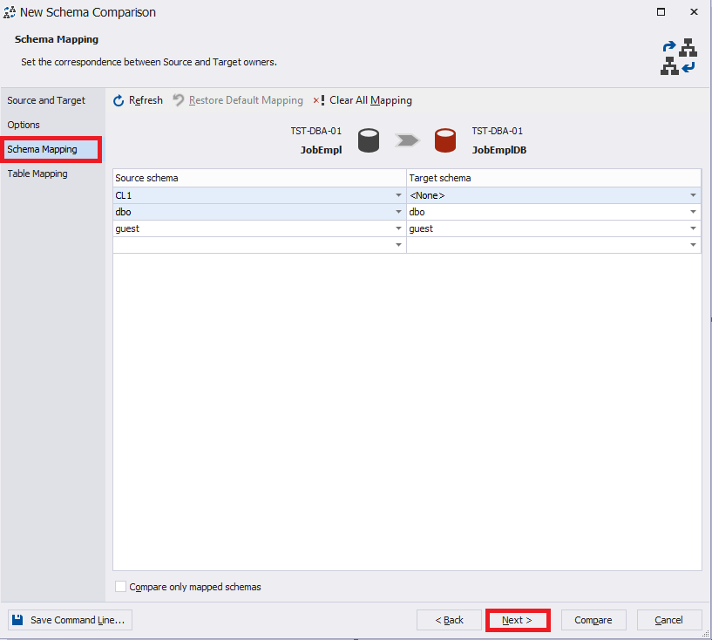Switch to the Options page
This screenshot has width=712, height=640.
coord(26,125)
